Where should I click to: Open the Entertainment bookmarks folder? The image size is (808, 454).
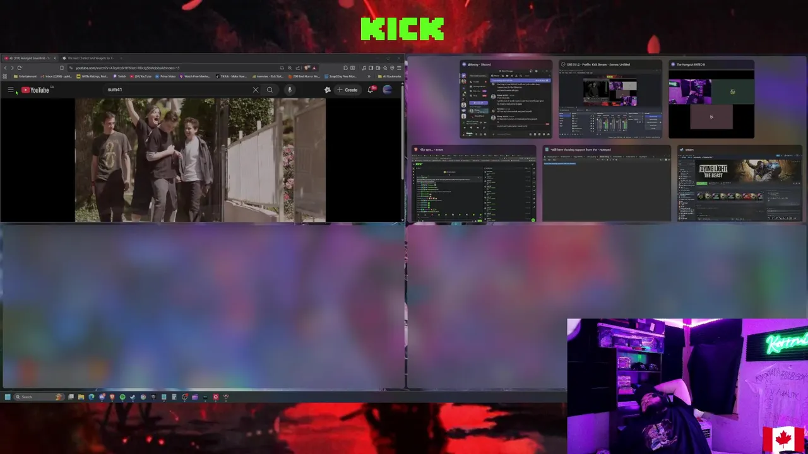25,76
